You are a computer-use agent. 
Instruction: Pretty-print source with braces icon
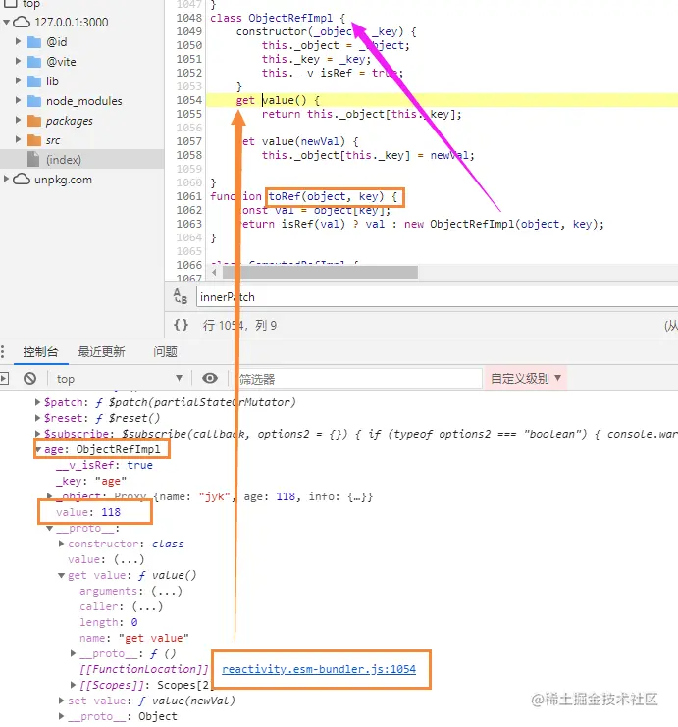pos(181,325)
